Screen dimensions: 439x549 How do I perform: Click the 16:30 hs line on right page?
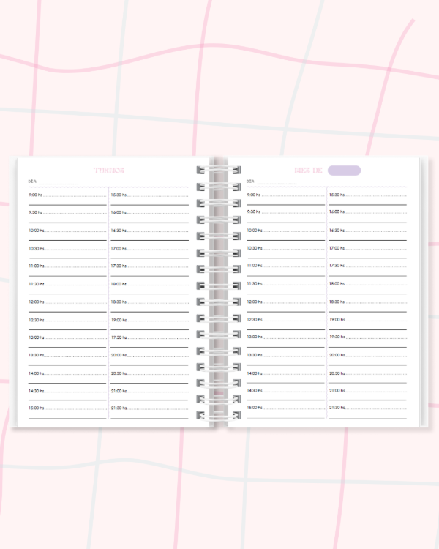368,231
